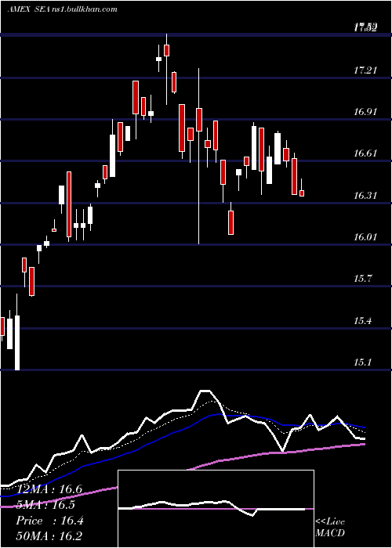Screen dimensions: 392x548
Task: Select the 17.21 price axis label
Action: (x=365, y=71)
